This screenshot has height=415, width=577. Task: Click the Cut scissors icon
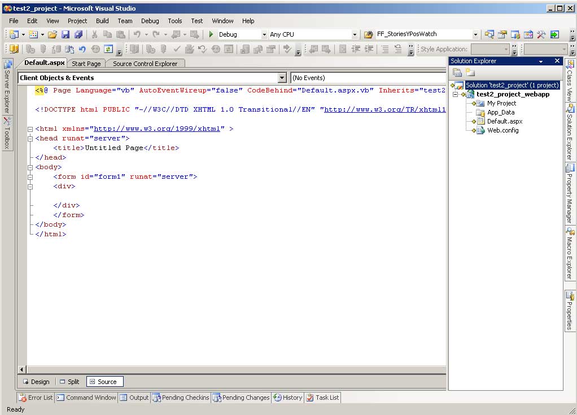pos(95,34)
